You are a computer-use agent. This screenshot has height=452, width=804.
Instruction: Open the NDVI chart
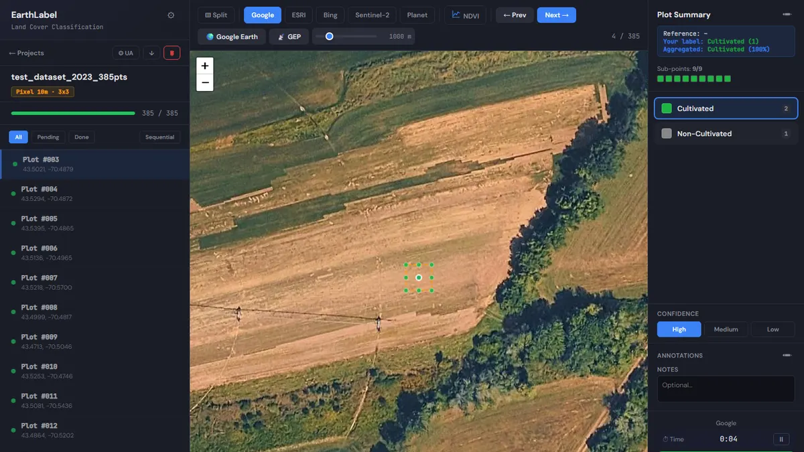click(x=465, y=15)
